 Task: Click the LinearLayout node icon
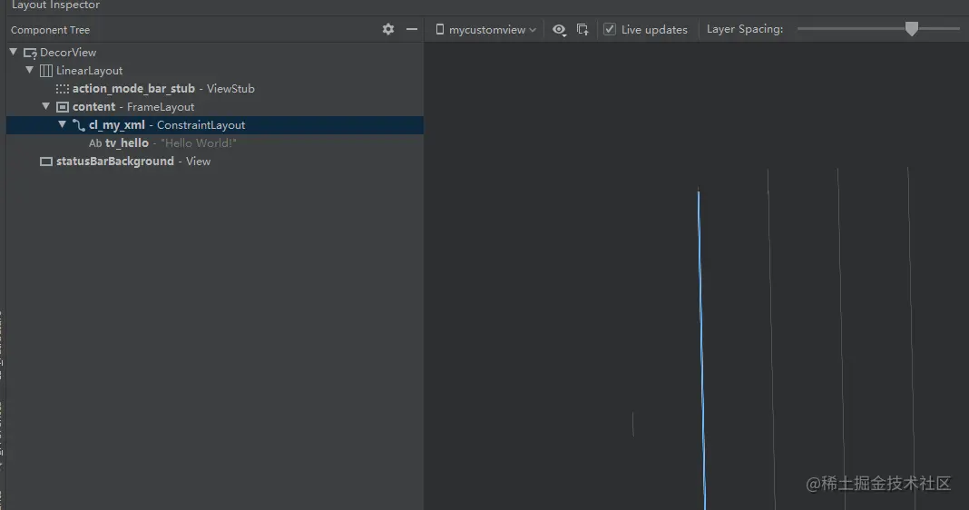[45, 71]
